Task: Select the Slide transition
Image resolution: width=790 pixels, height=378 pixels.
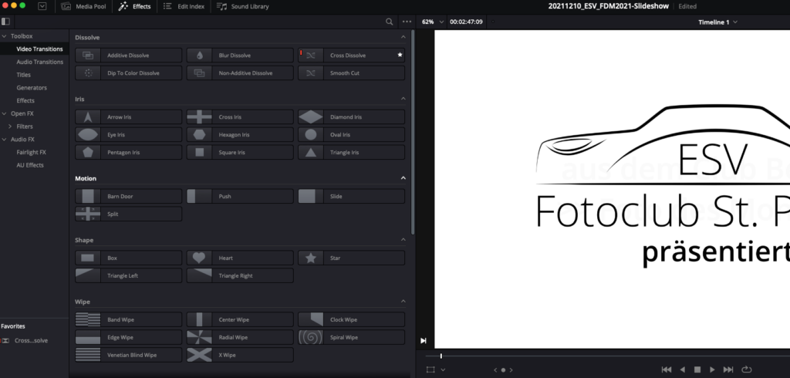Action: pyautogui.click(x=351, y=196)
